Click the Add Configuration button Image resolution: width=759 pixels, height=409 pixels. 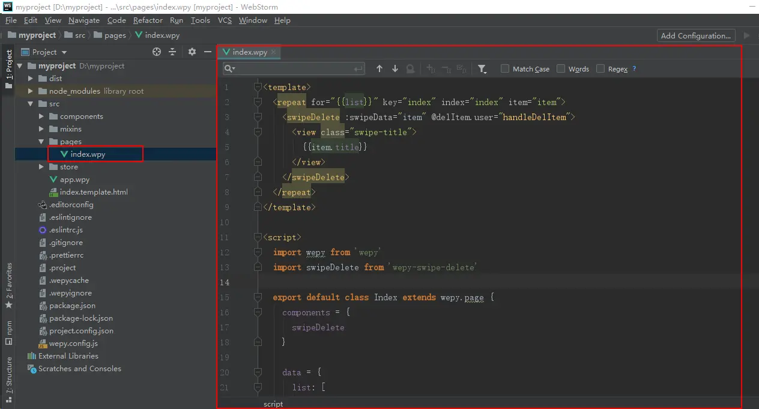tap(696, 35)
